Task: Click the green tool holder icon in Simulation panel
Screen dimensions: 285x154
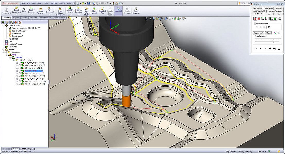Action: 275,19
